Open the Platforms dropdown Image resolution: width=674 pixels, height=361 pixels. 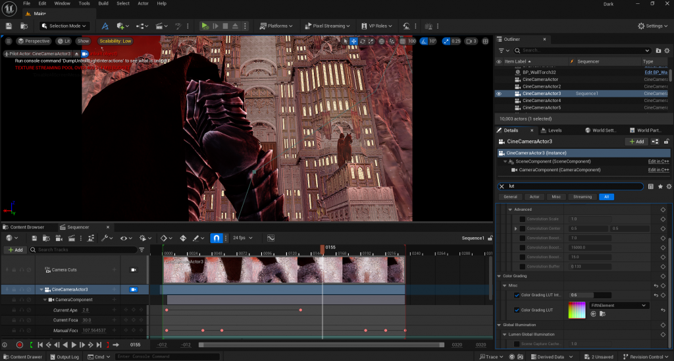point(276,26)
